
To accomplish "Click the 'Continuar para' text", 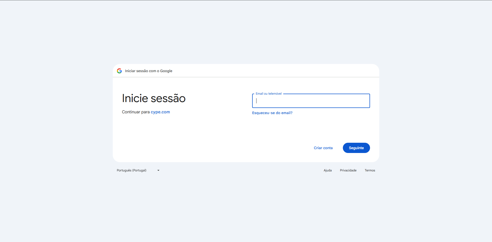I will click(x=136, y=112).
